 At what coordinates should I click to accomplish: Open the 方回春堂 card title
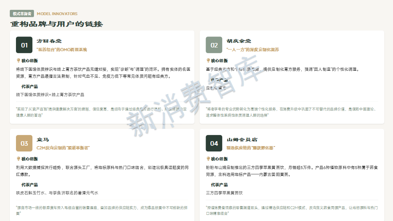click(x=49, y=41)
